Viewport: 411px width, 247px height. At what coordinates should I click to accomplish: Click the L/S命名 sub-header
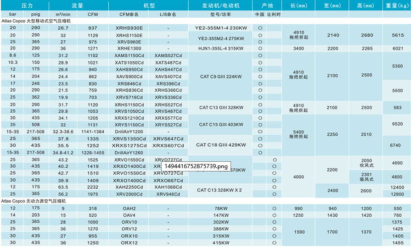click(x=168, y=14)
